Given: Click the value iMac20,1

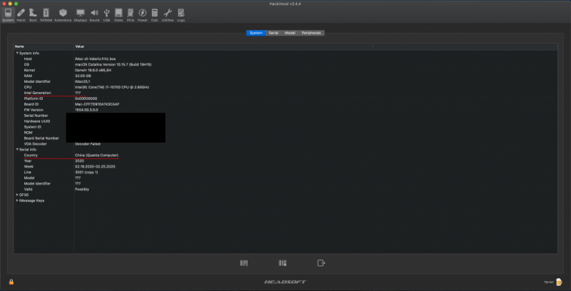Looking at the screenshot, I should (x=82, y=81).
